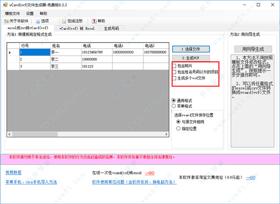Switch to the 生成号码 tab
Viewport: 280px width, 204px height.
pos(111,28)
